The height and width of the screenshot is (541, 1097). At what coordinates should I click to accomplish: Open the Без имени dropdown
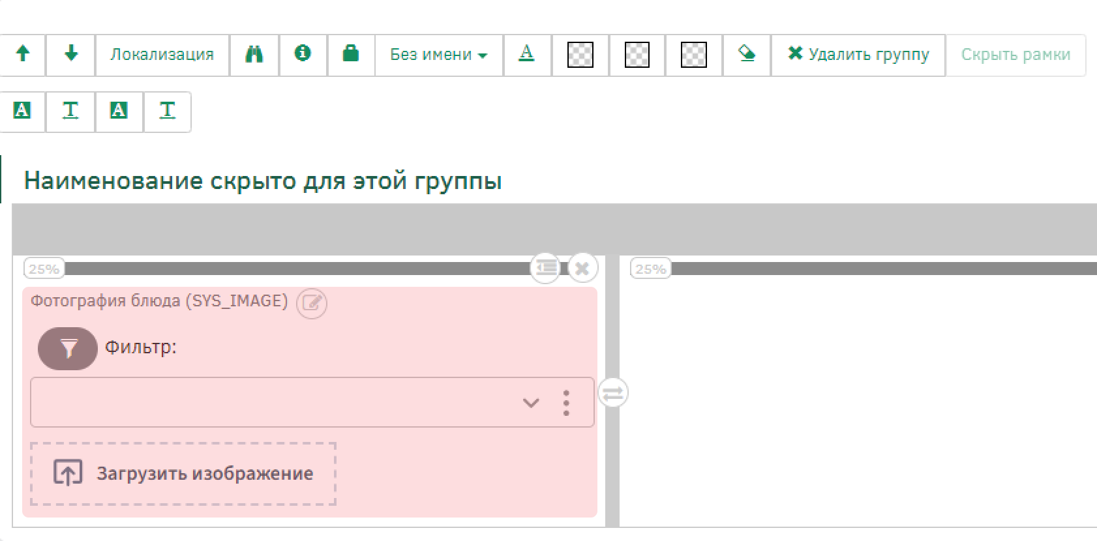438,55
